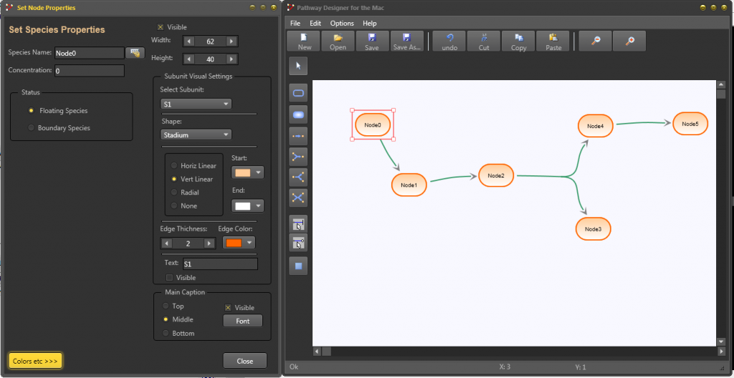Open the Shape dropdown showing Stadium
This screenshot has height=378, width=734.
coord(196,135)
